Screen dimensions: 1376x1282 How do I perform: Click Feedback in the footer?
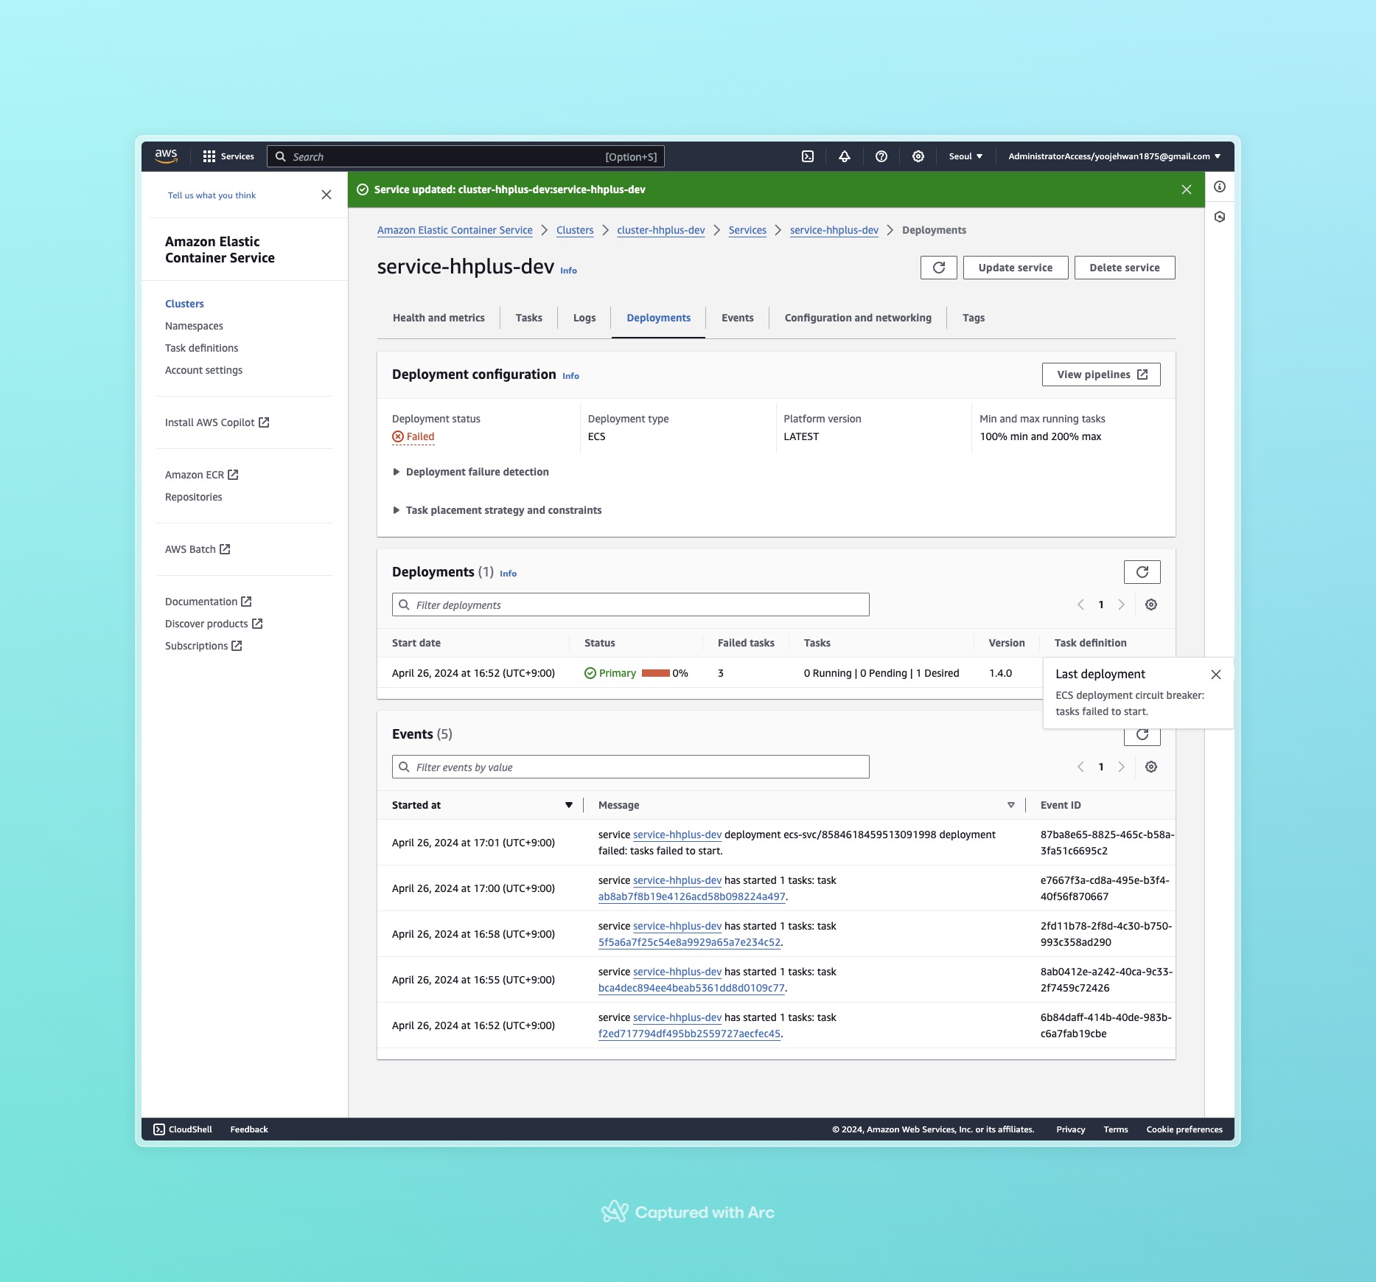249,1129
